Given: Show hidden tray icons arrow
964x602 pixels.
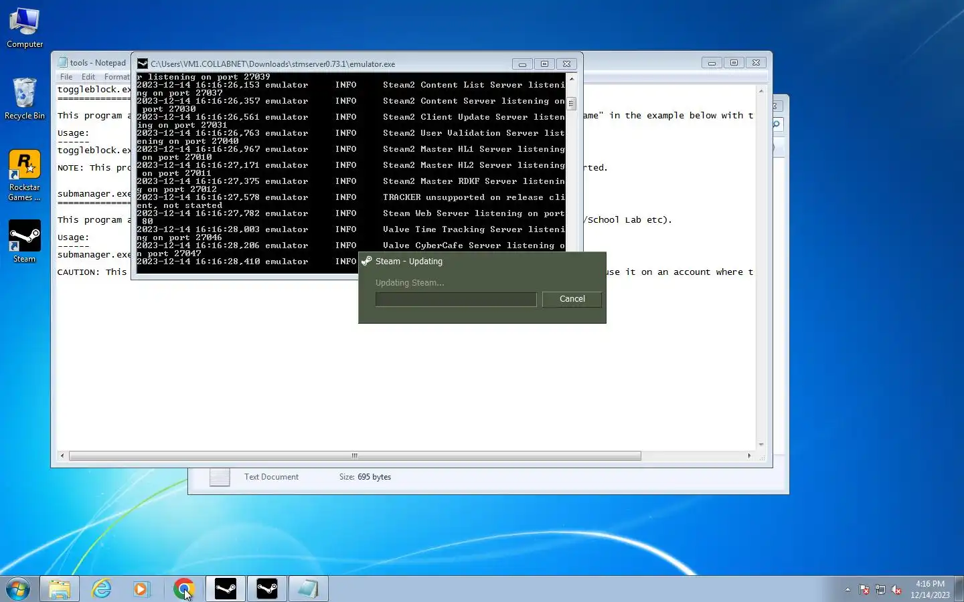Looking at the screenshot, I should click(x=848, y=590).
